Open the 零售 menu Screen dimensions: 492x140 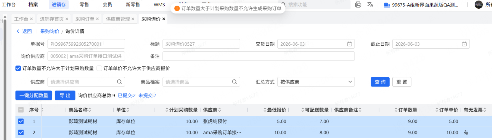click(84, 5)
